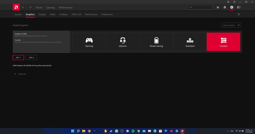Open the Mail app from the taskbar

click(144, 131)
